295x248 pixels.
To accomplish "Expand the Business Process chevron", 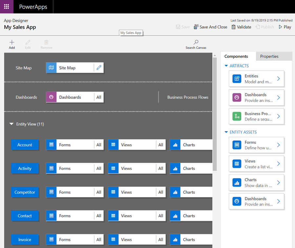I will (278, 116).
